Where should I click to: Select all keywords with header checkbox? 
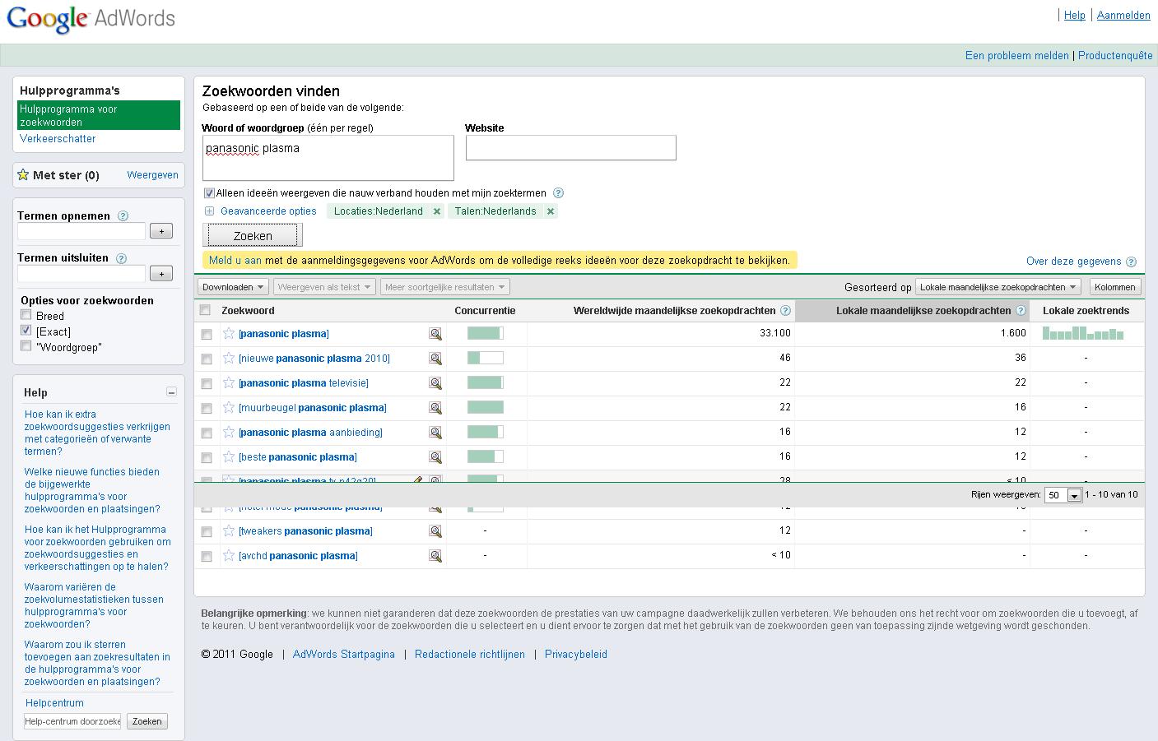click(x=206, y=310)
